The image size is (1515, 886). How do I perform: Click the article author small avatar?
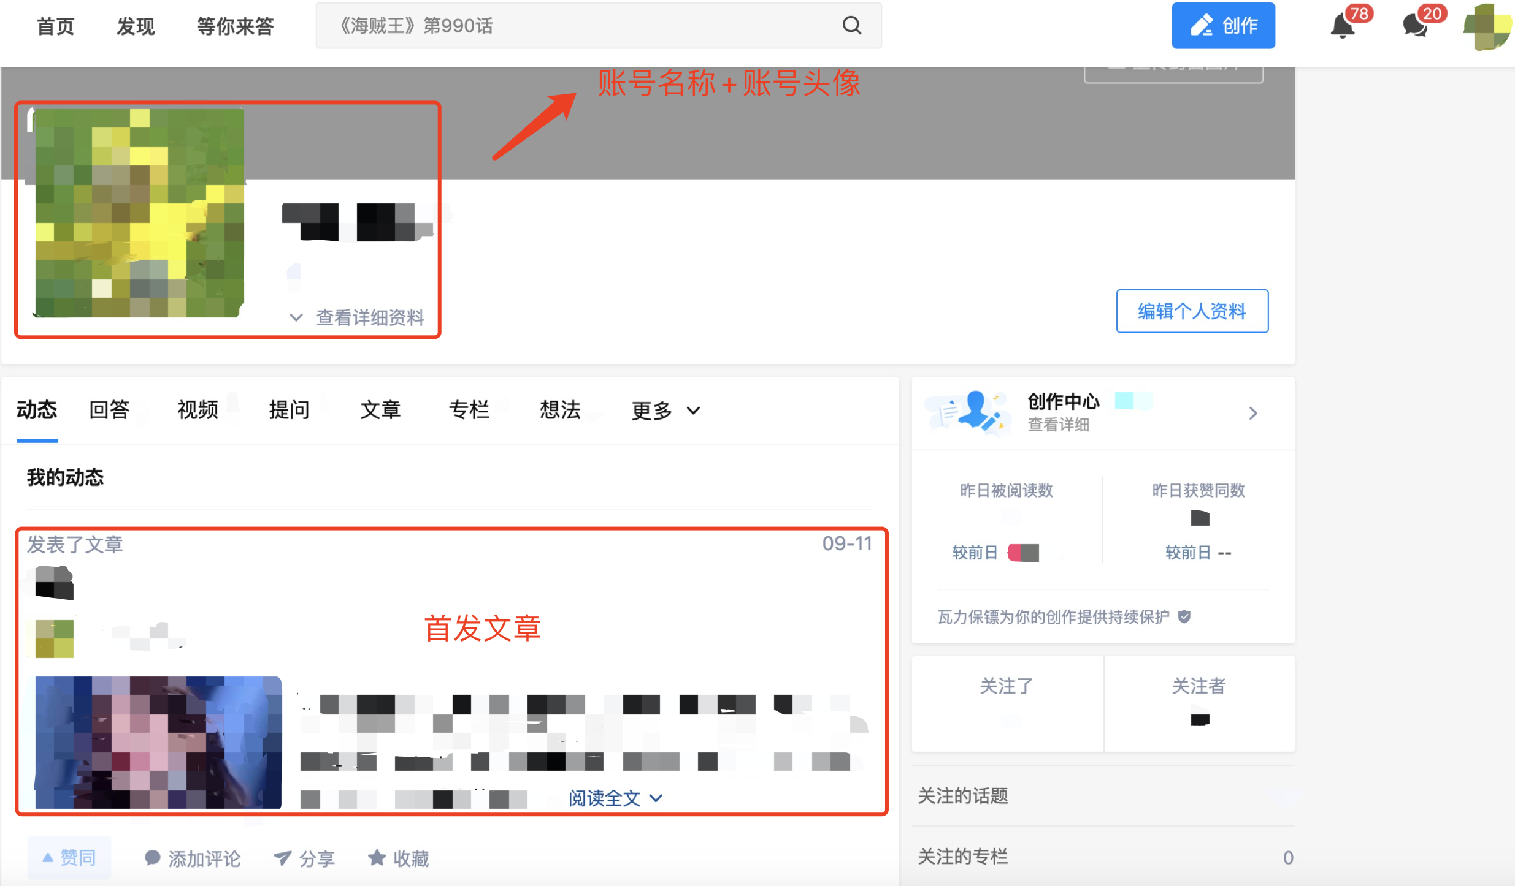(54, 638)
